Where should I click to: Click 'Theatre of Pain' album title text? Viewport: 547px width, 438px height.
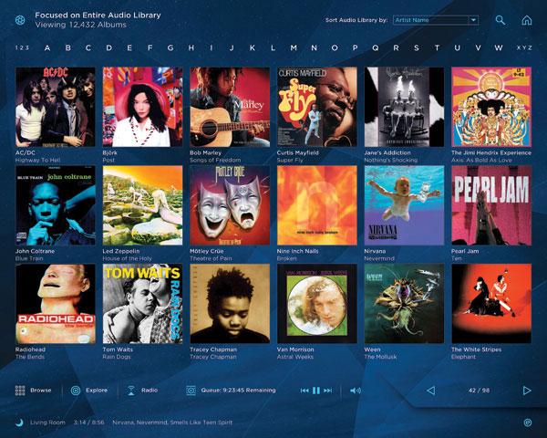click(211, 259)
